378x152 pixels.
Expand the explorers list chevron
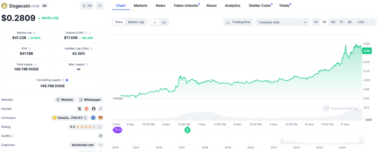[101, 145]
